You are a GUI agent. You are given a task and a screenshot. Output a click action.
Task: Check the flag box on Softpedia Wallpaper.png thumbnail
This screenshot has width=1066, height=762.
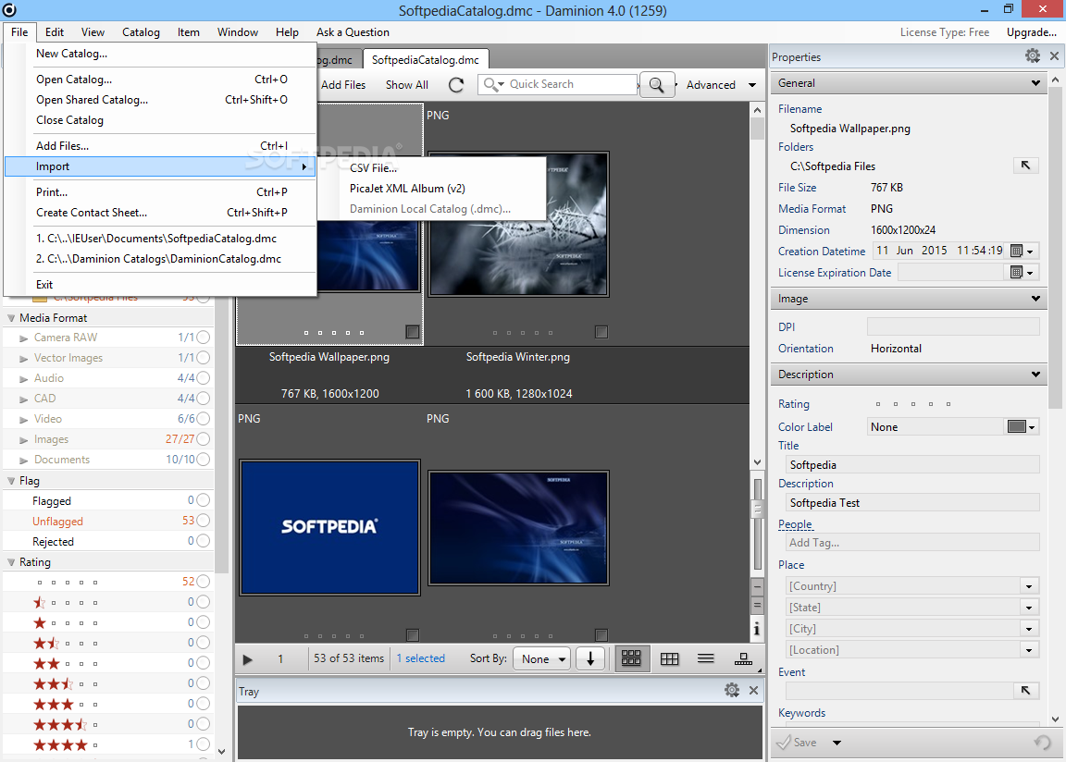pyautogui.click(x=412, y=331)
